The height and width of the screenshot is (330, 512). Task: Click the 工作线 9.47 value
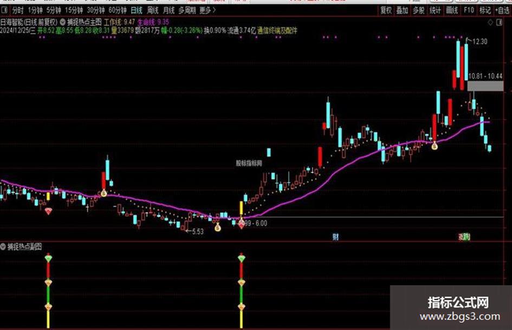click(119, 22)
